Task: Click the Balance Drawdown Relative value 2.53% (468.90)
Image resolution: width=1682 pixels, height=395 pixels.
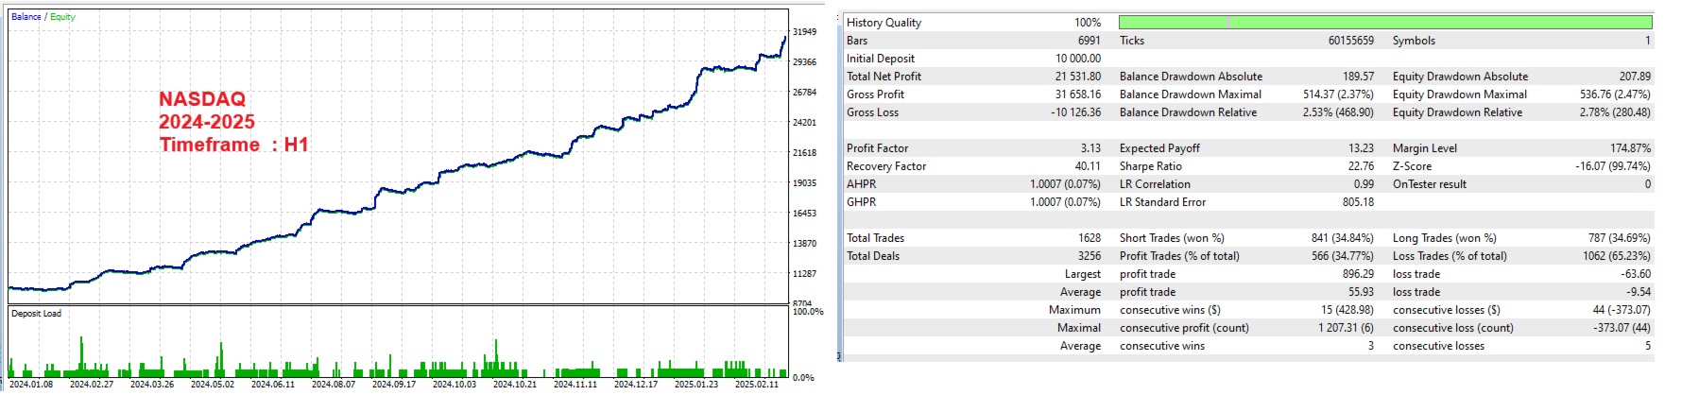Action: point(1339,112)
